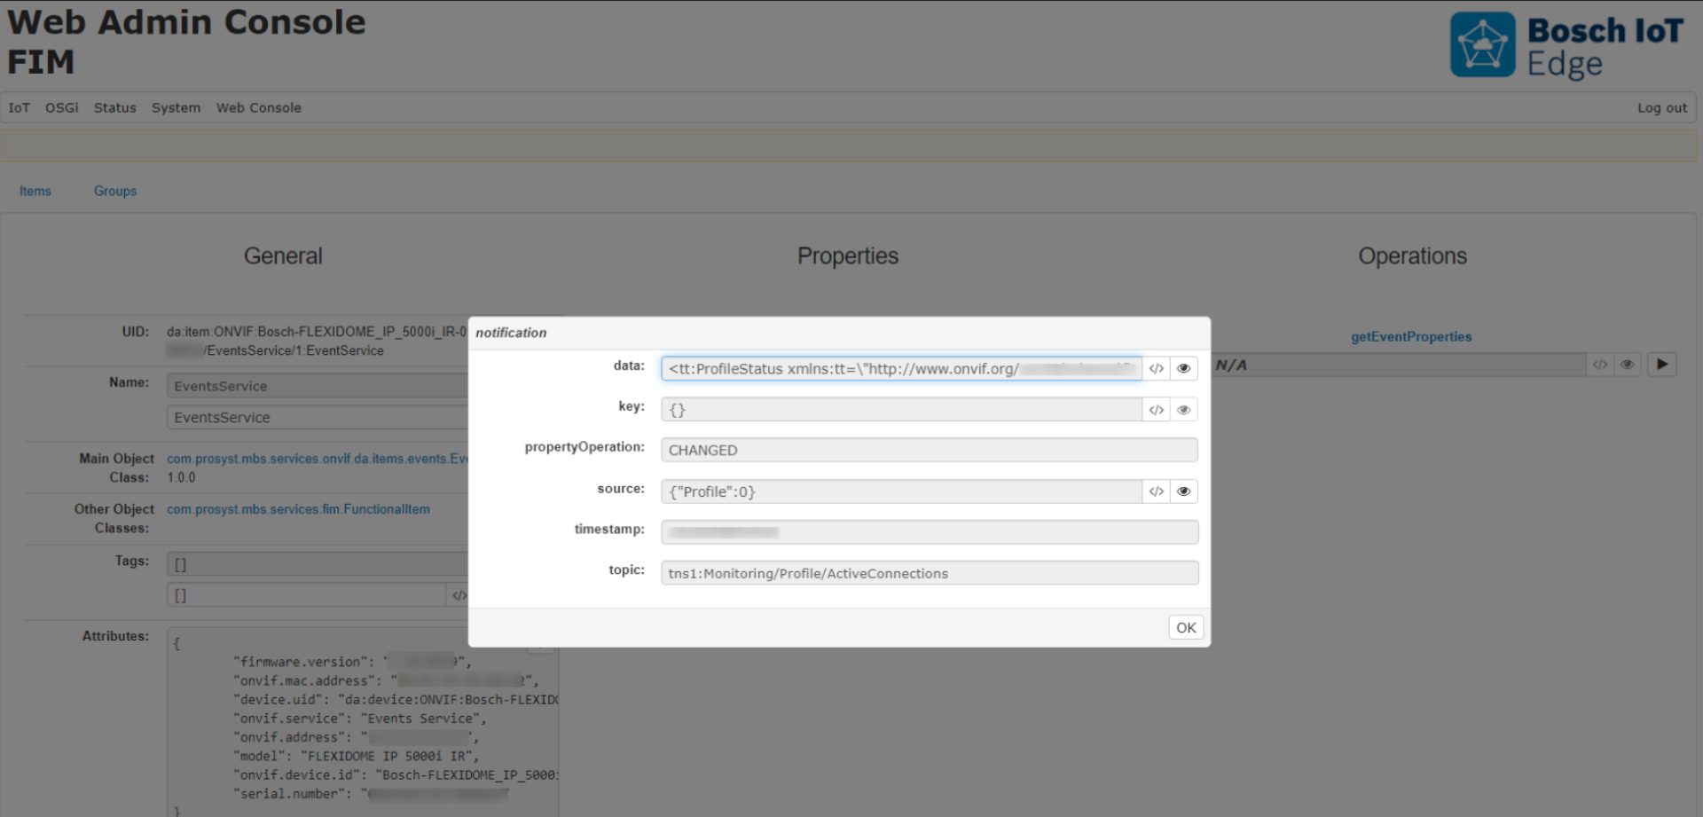Switch to the Groups tab
Screen dimensions: 1703x817
click(114, 191)
